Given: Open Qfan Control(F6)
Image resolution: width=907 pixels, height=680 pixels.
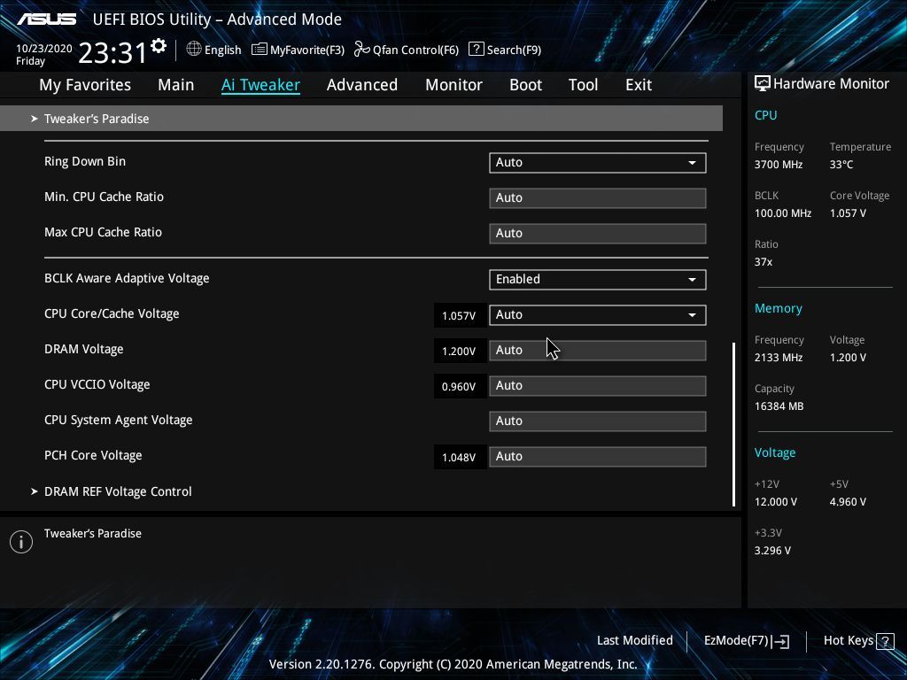Looking at the screenshot, I should pos(415,50).
